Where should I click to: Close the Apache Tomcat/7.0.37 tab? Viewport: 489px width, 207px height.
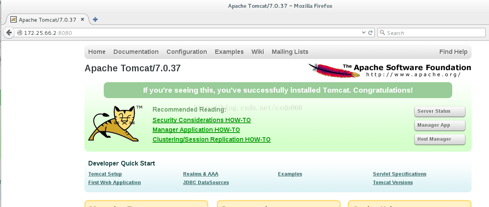click(82, 19)
